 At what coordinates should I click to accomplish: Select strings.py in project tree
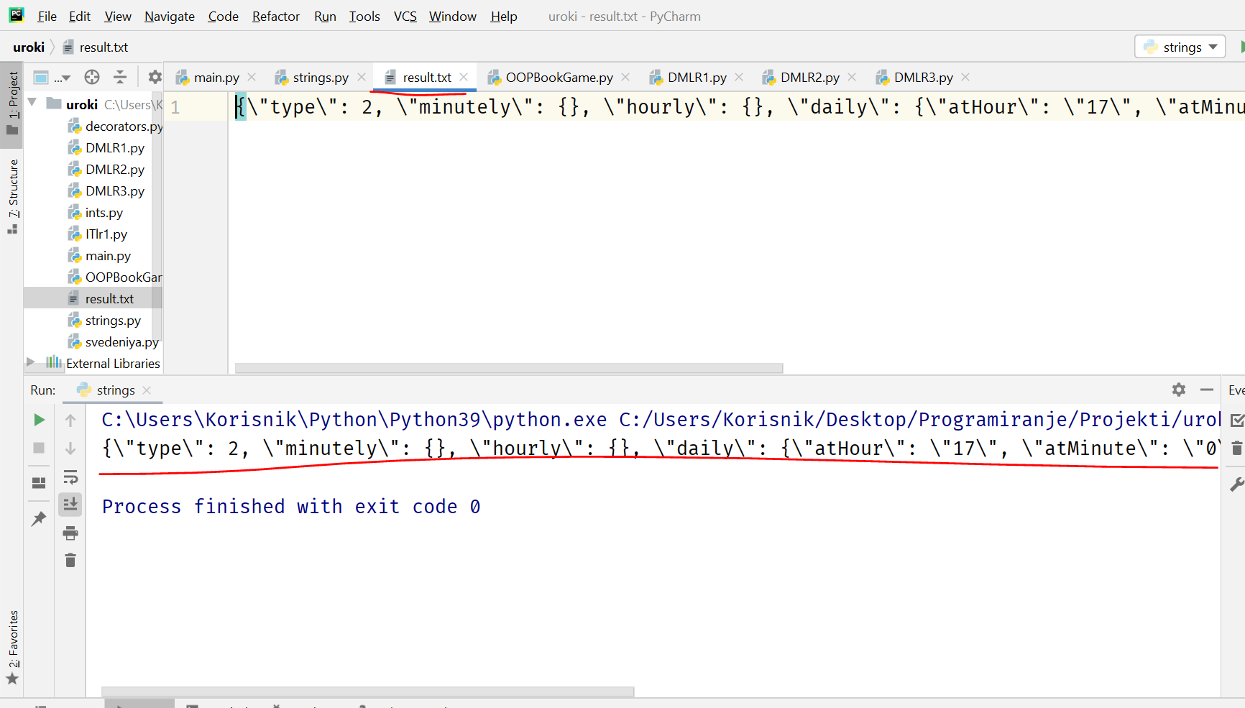click(93, 321)
